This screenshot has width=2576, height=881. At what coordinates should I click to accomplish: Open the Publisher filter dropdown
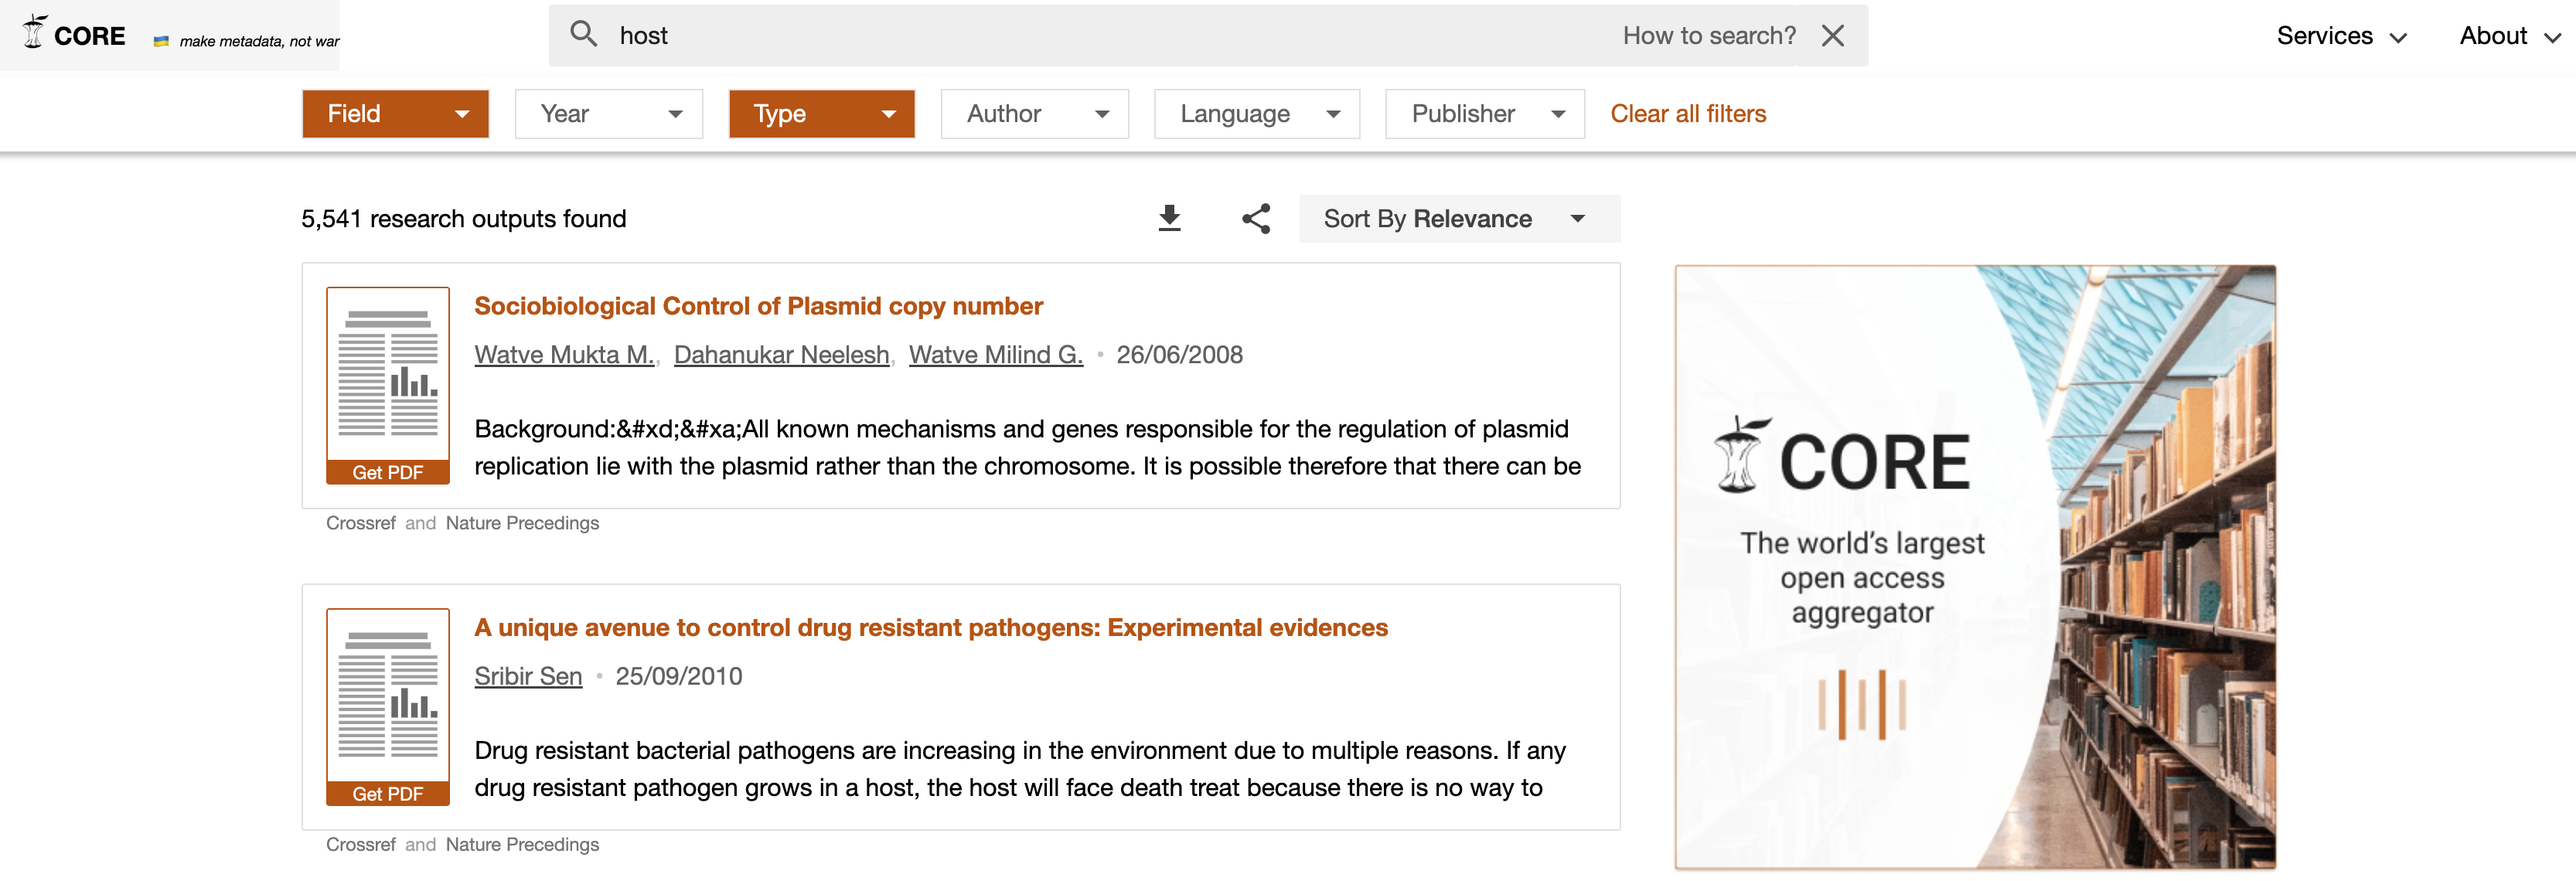1484,114
